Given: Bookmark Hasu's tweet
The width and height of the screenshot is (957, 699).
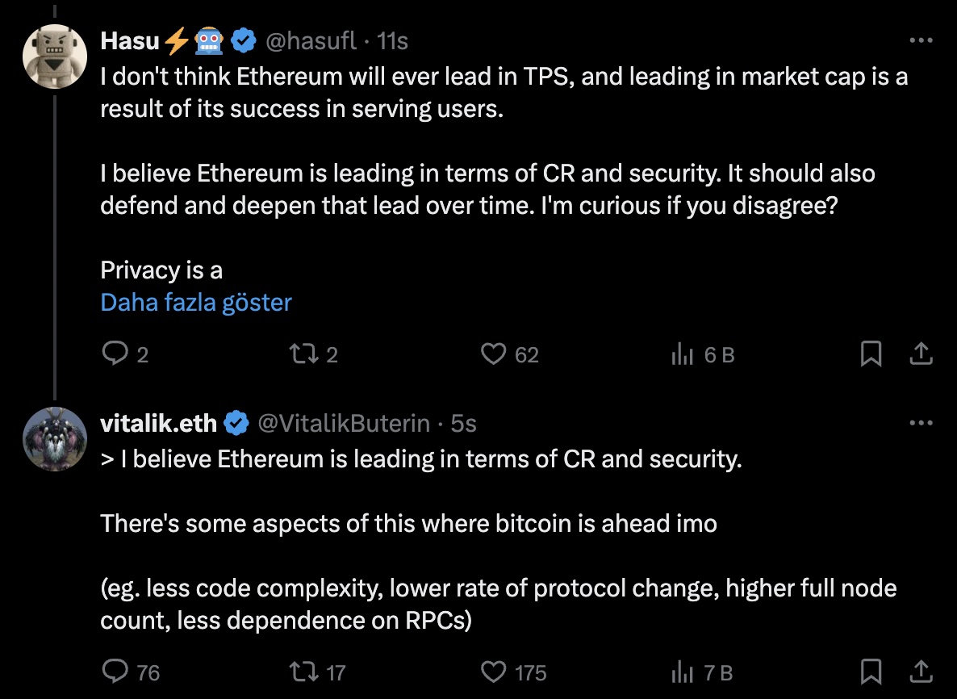Looking at the screenshot, I should coord(871,354).
